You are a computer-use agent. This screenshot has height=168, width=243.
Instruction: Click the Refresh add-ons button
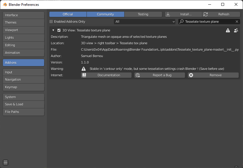[x=221, y=14]
